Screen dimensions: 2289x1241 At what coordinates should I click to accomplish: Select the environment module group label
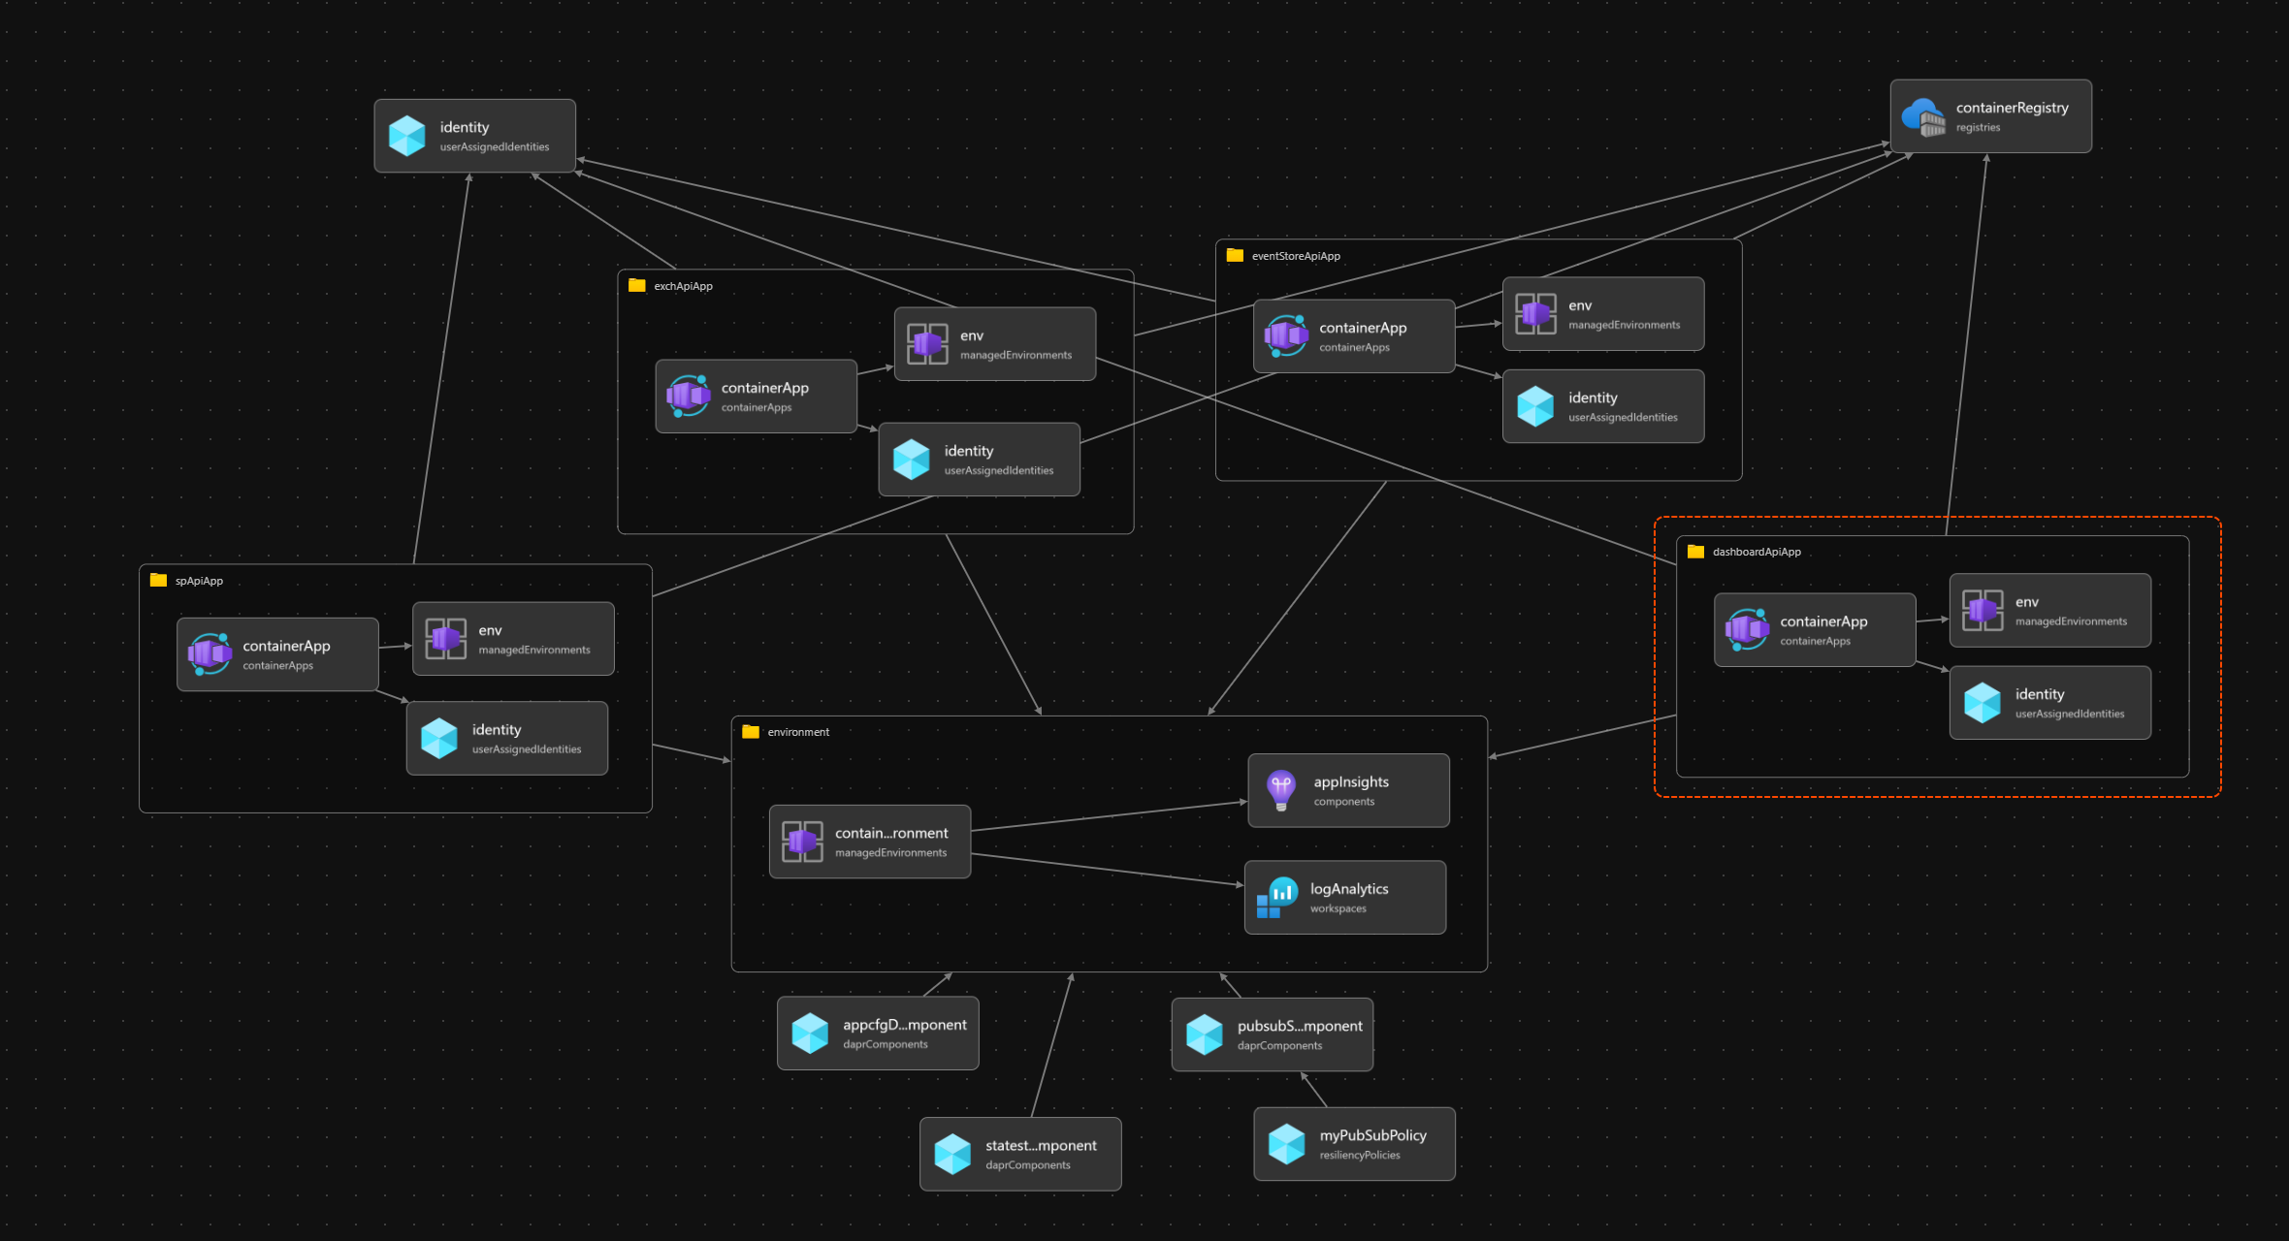[x=797, y=732]
